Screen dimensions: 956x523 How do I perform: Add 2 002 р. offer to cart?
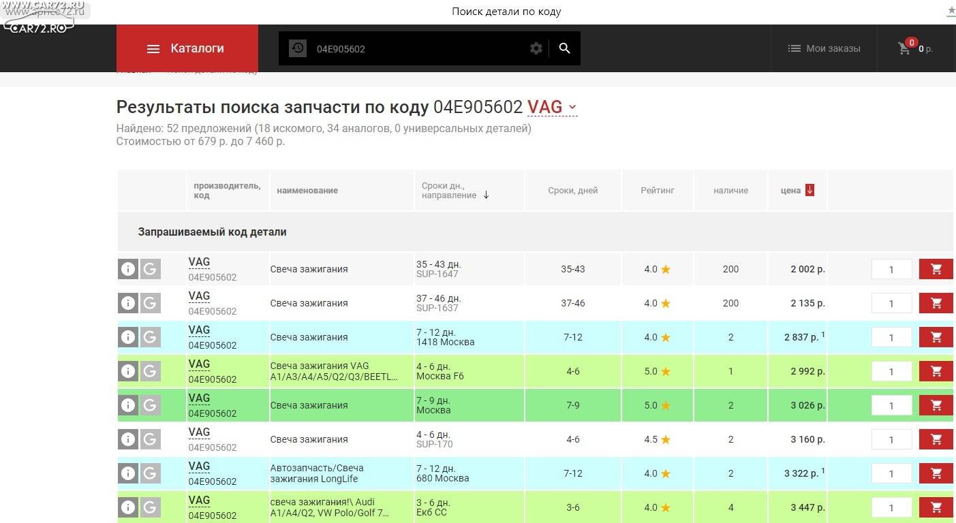click(936, 269)
